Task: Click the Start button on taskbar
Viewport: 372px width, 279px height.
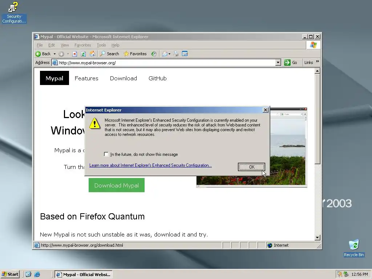Action: 10,274
